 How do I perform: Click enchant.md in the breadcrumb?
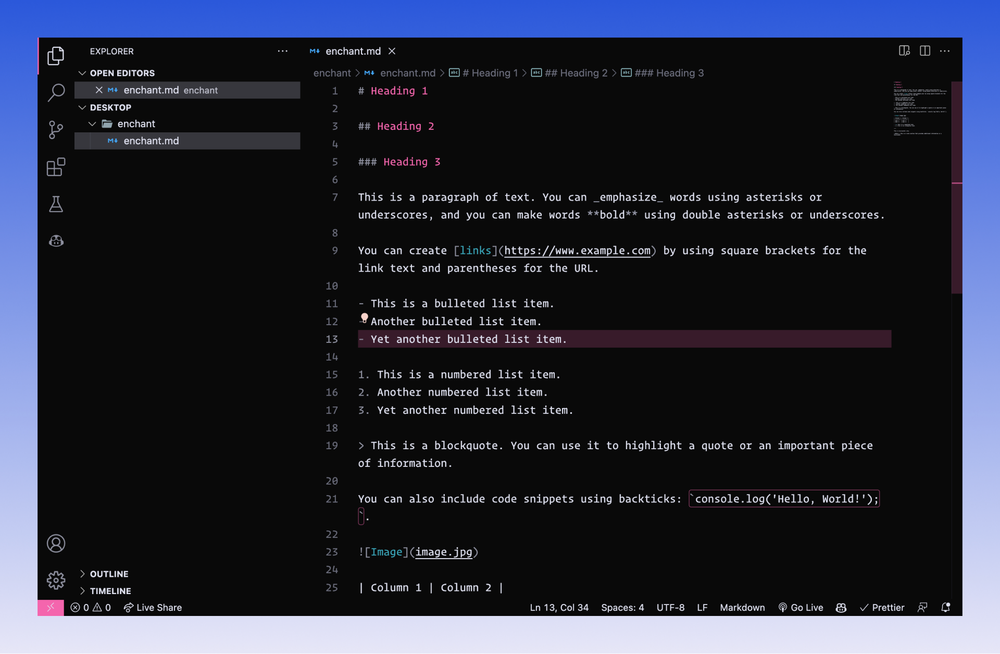coord(400,73)
